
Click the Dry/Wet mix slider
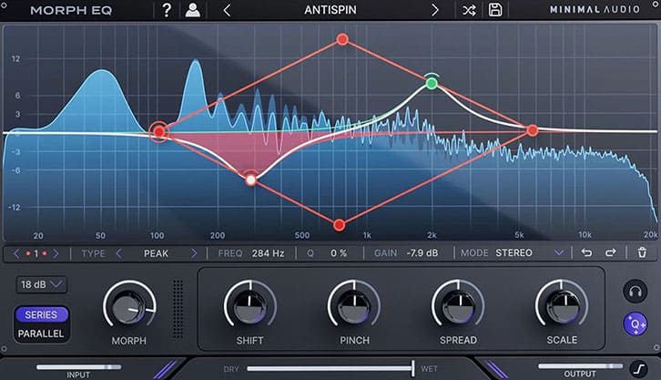click(x=330, y=367)
